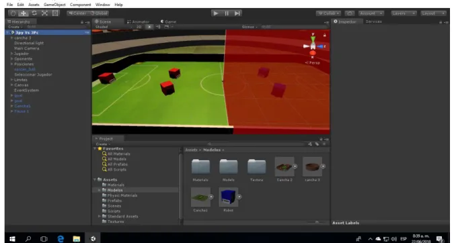Image resolution: width=452 pixels, height=243 pixels.
Task: Open the Window menu
Action: (103, 5)
